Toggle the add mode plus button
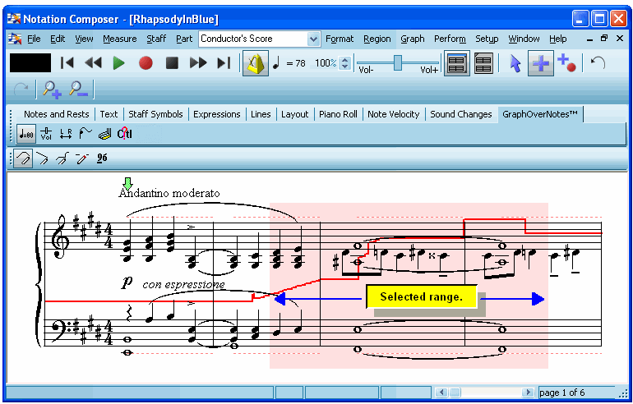Screen dimensions: 633x404 [540, 63]
